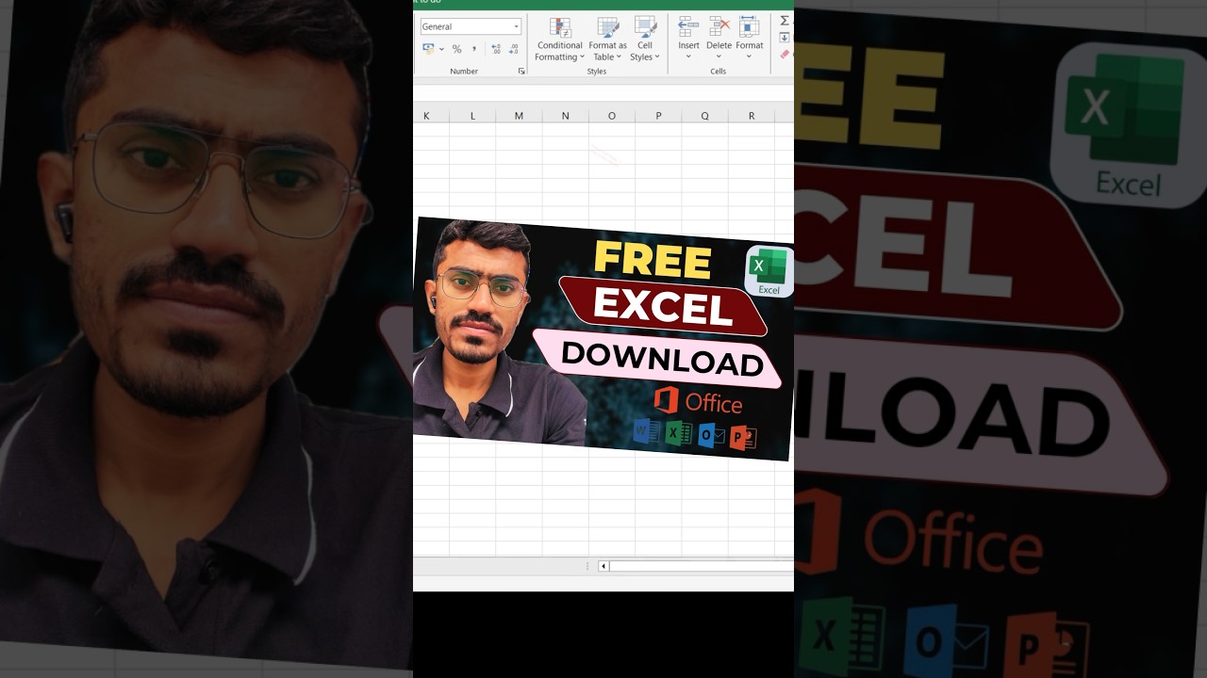1207x678 pixels.
Task: Apply Percent Style to cells
Action: coord(456,49)
